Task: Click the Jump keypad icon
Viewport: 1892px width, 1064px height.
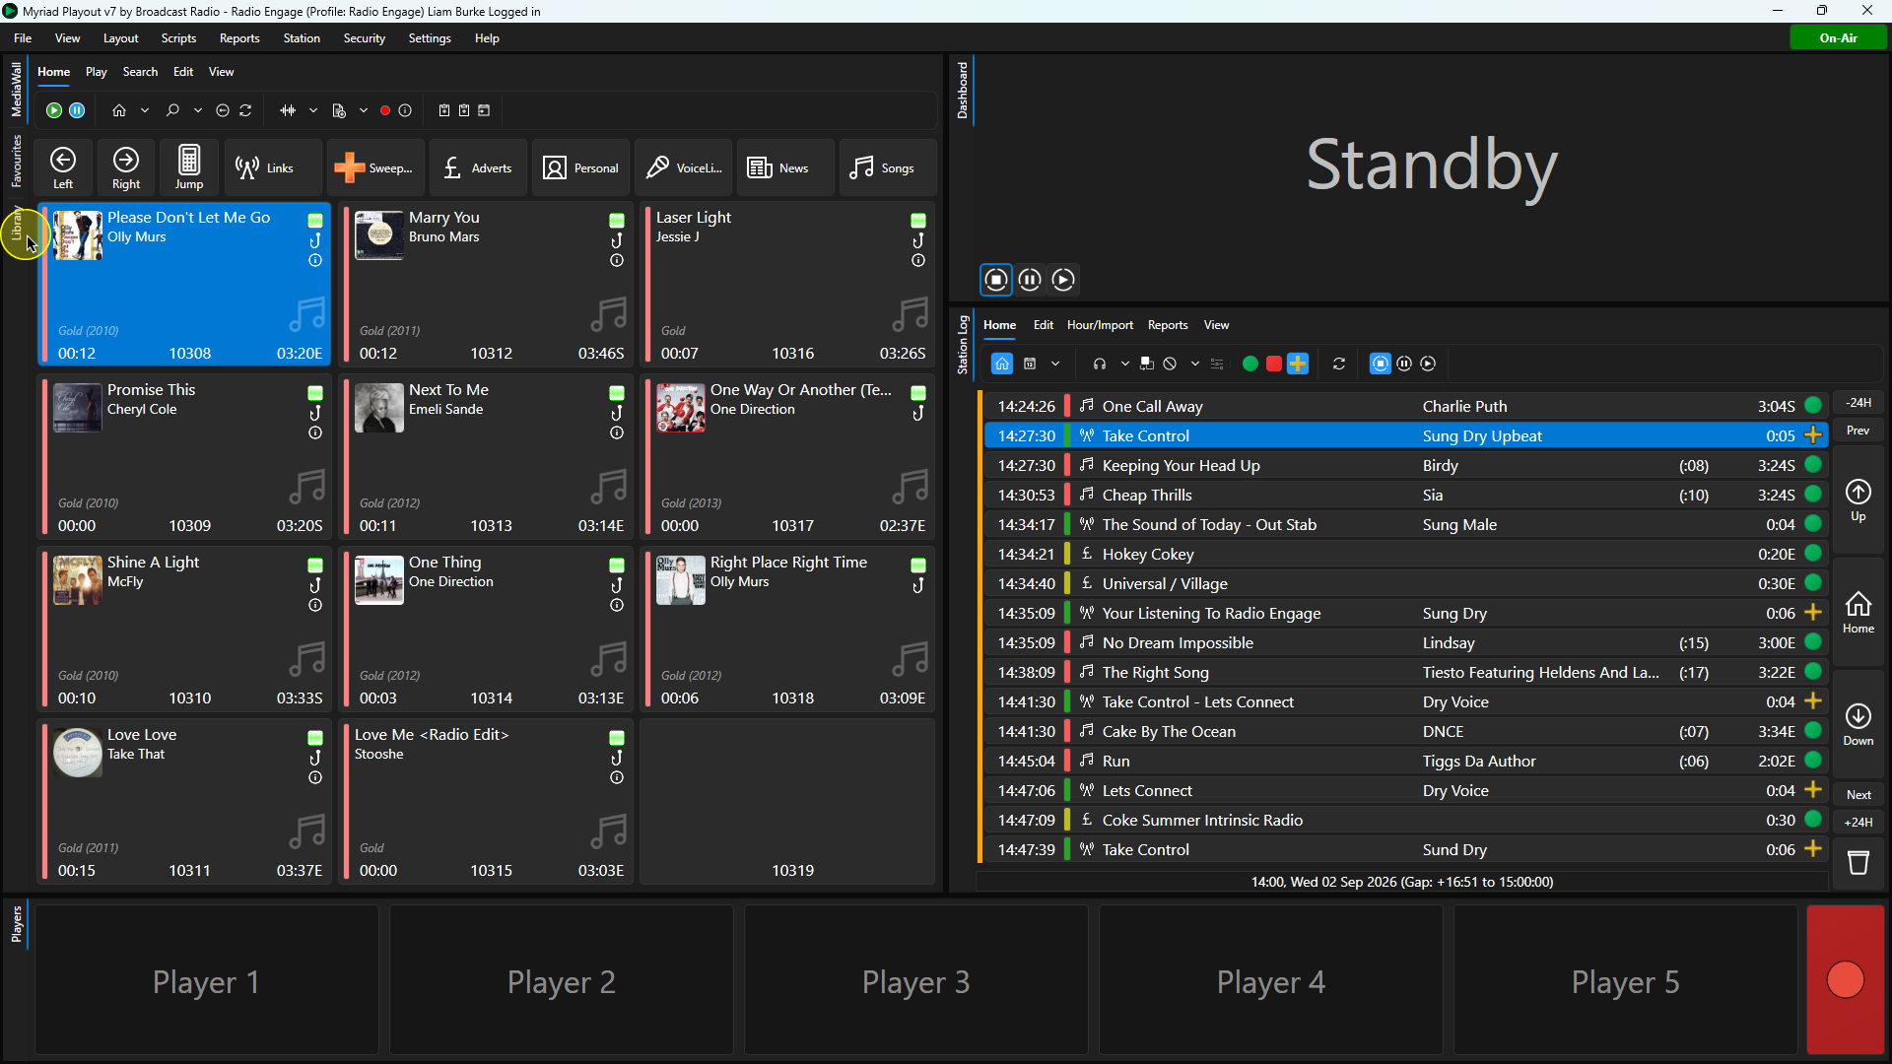Action: tap(189, 166)
